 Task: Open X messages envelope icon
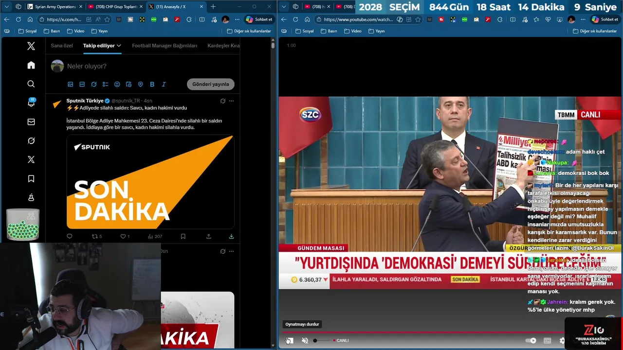click(x=31, y=122)
